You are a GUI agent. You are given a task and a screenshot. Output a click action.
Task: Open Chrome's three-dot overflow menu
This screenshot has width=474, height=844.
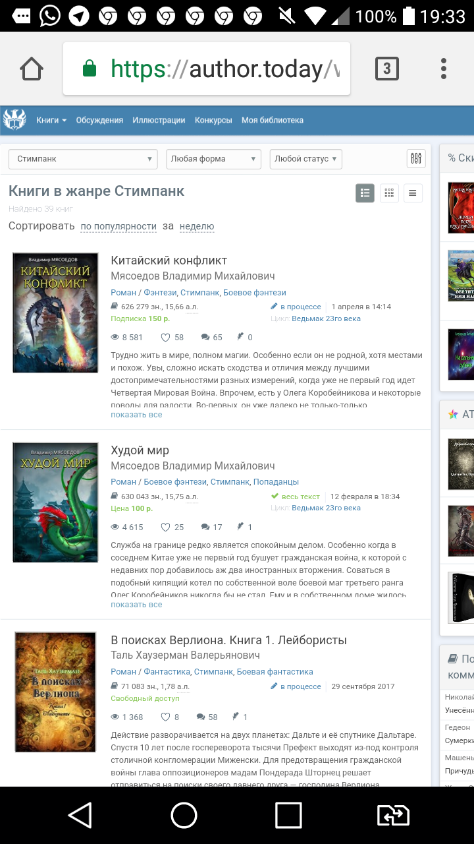tap(444, 69)
